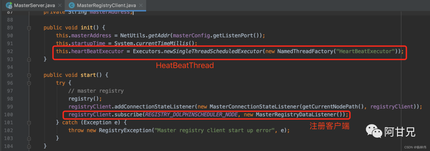Click line number 100 in the gutter
Screen dimensions: 430x151
click(x=8, y=114)
